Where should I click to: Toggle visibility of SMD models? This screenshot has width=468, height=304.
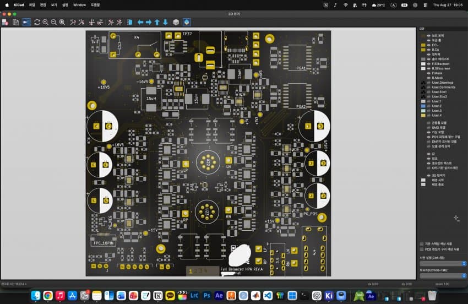tap(428, 128)
